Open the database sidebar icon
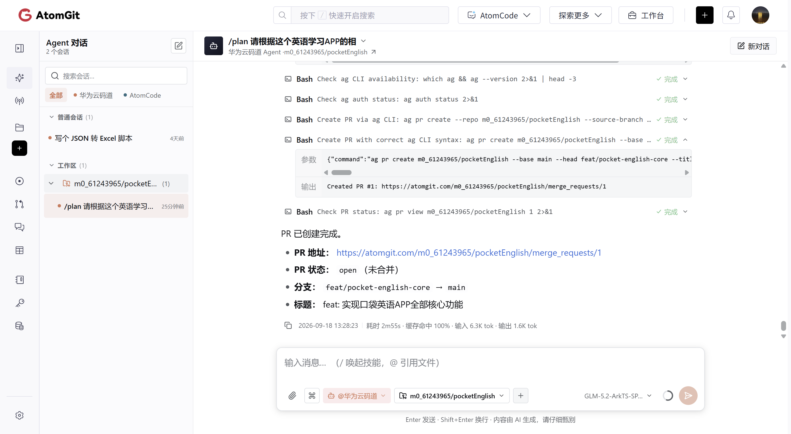The image size is (791, 434). pos(19,326)
